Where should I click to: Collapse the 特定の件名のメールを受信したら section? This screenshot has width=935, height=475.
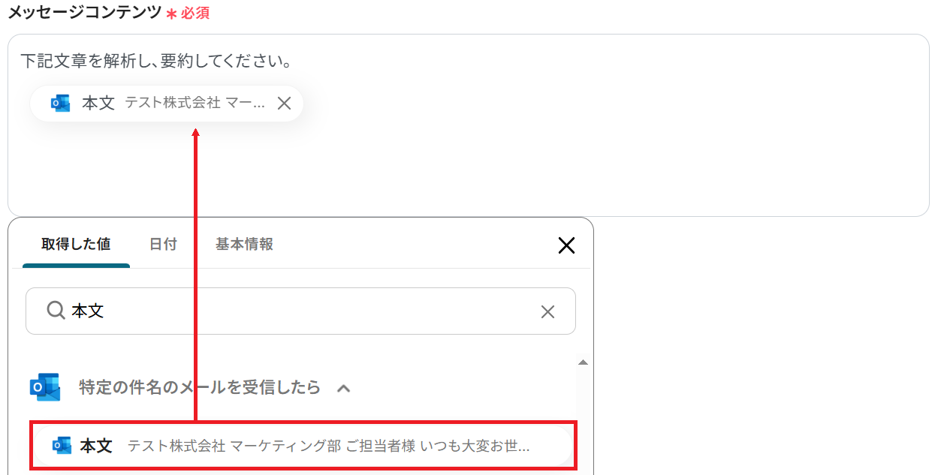tap(344, 388)
